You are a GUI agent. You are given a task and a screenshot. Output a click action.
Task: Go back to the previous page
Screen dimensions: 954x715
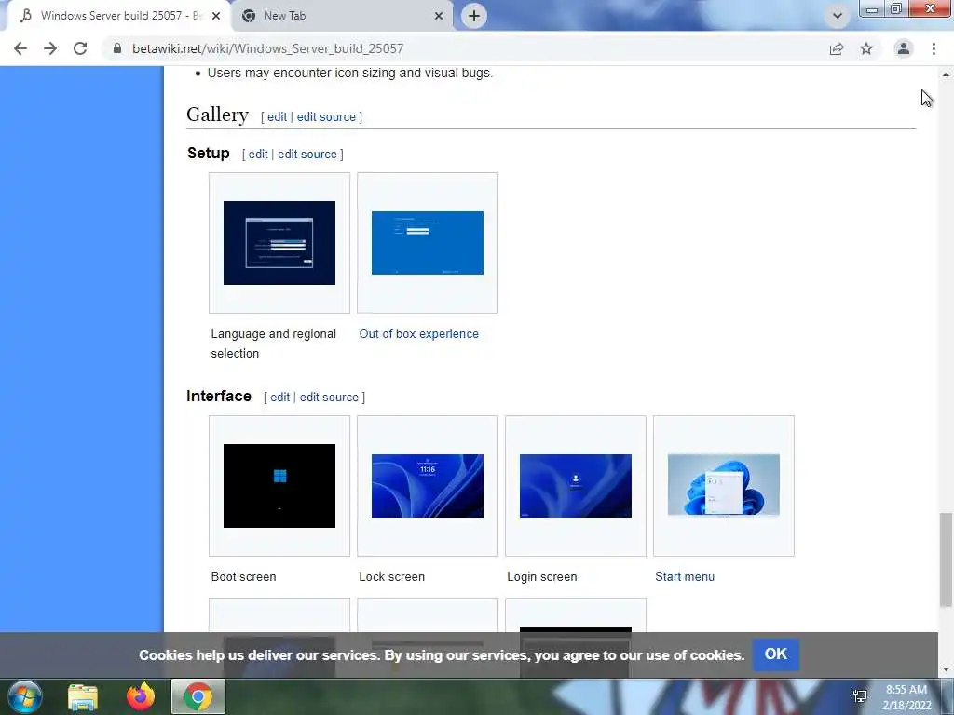[20, 48]
